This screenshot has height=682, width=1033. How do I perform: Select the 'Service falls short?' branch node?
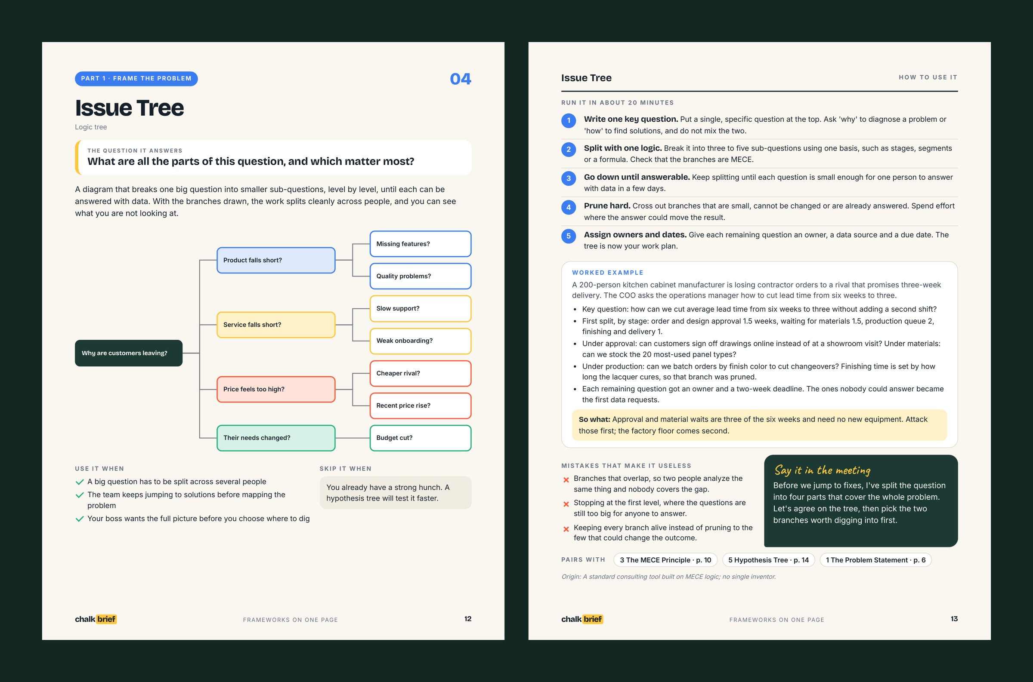[276, 325]
